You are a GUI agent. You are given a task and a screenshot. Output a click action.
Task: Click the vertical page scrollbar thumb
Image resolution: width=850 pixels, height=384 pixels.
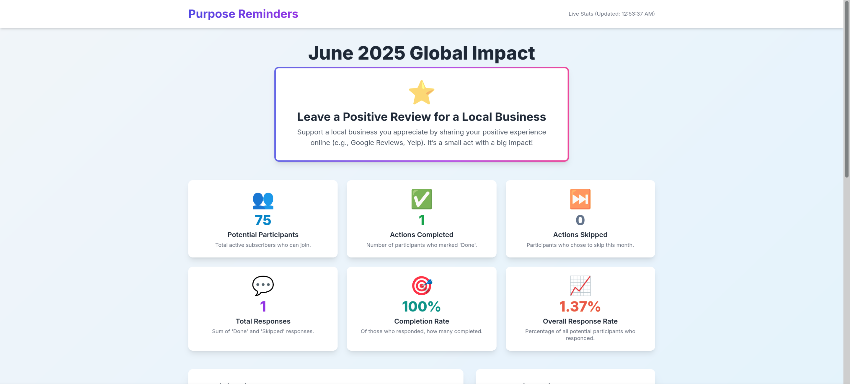[846, 89]
